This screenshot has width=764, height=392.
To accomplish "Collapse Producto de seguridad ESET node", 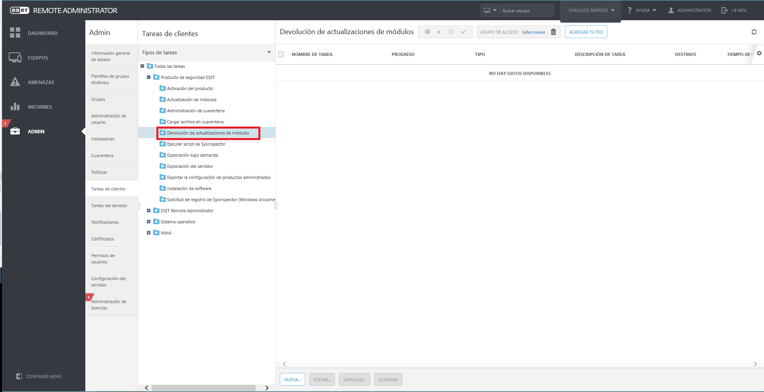I will pos(149,77).
